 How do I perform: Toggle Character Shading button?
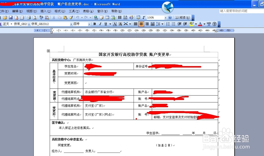tap(120, 24)
